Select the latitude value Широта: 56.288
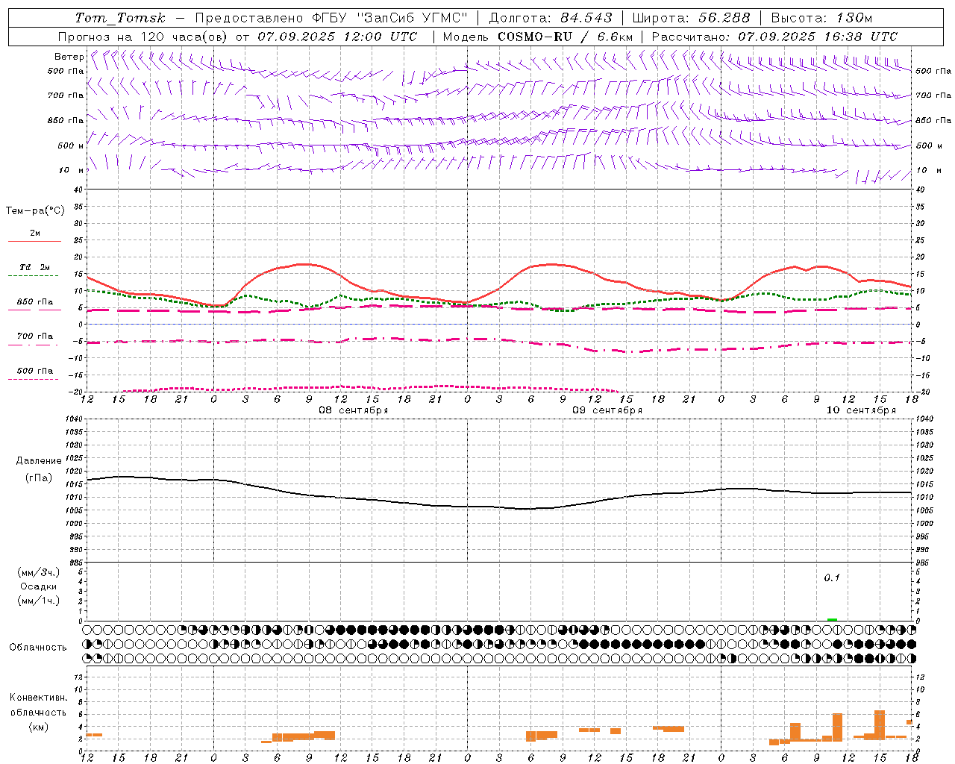The height and width of the screenshot is (764, 955). pos(692,18)
